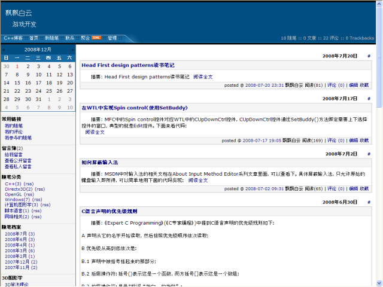The width and height of the screenshot is (383, 287).
Task: Open post C语言声明的优先级规则
Action: click(109, 211)
